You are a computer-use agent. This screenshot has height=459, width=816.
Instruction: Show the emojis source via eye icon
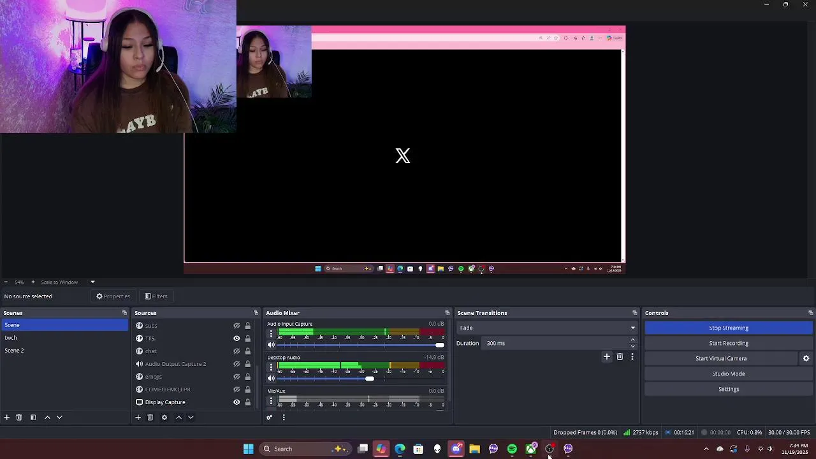(237, 377)
